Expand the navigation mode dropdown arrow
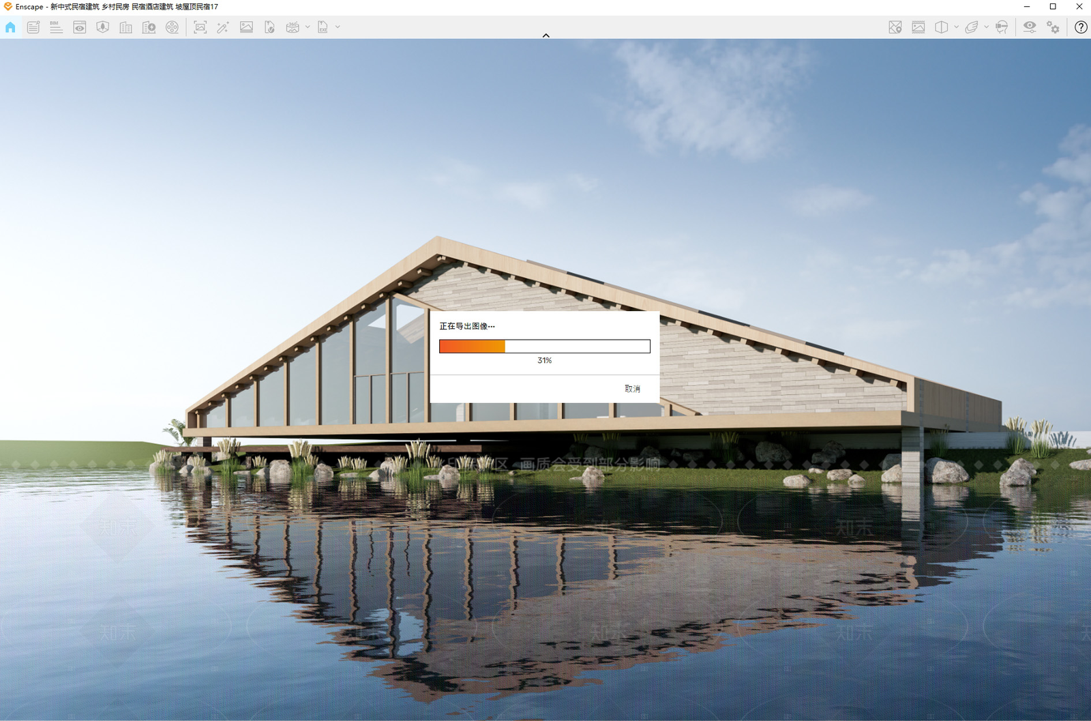This screenshot has height=721, width=1091. coord(986,27)
